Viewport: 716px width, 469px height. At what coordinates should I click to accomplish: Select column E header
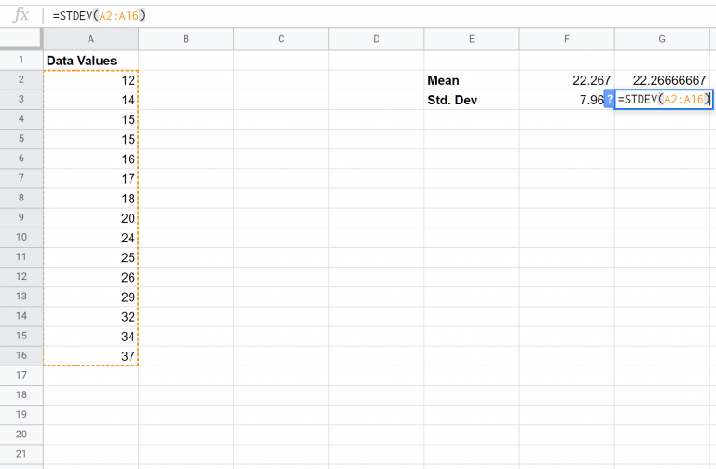(x=472, y=38)
